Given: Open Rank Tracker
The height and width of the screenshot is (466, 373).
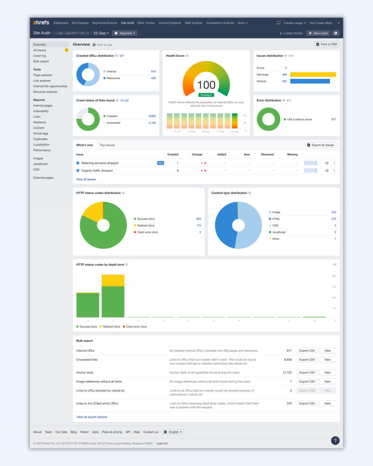Looking at the screenshot, I should 146,23.
